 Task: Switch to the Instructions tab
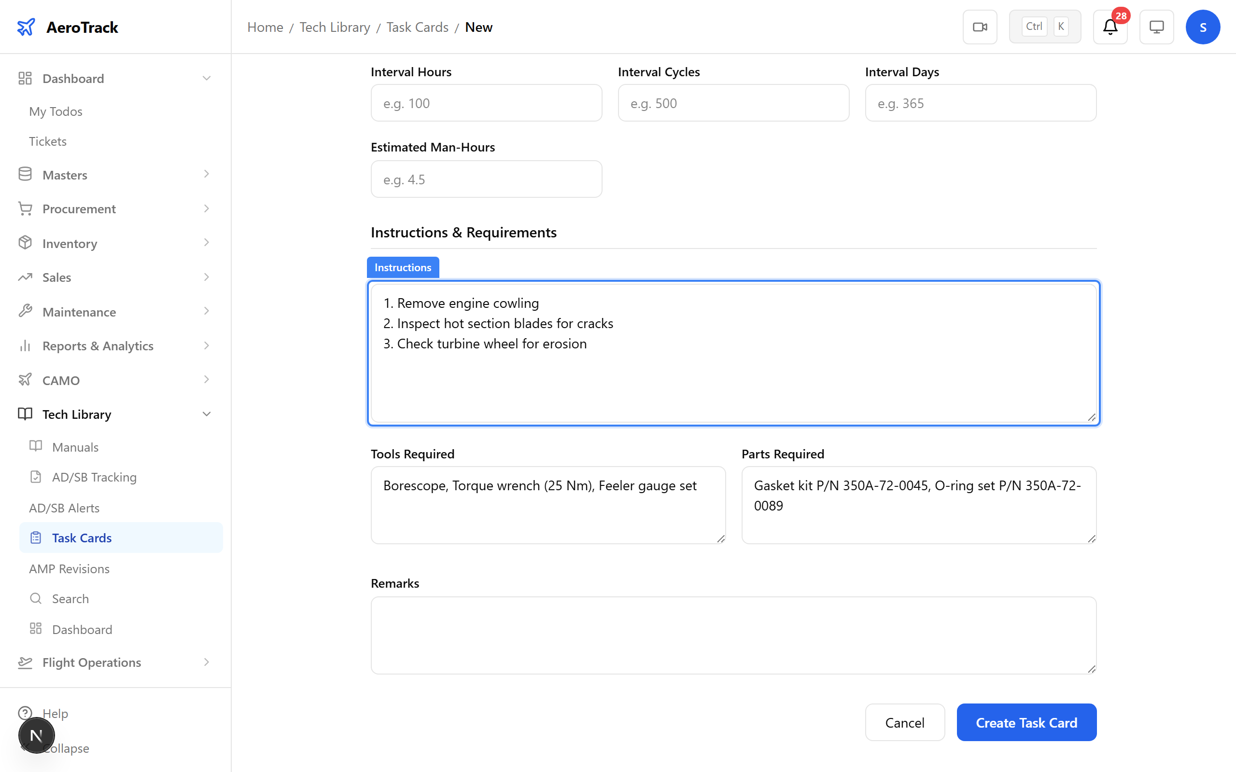pos(403,267)
